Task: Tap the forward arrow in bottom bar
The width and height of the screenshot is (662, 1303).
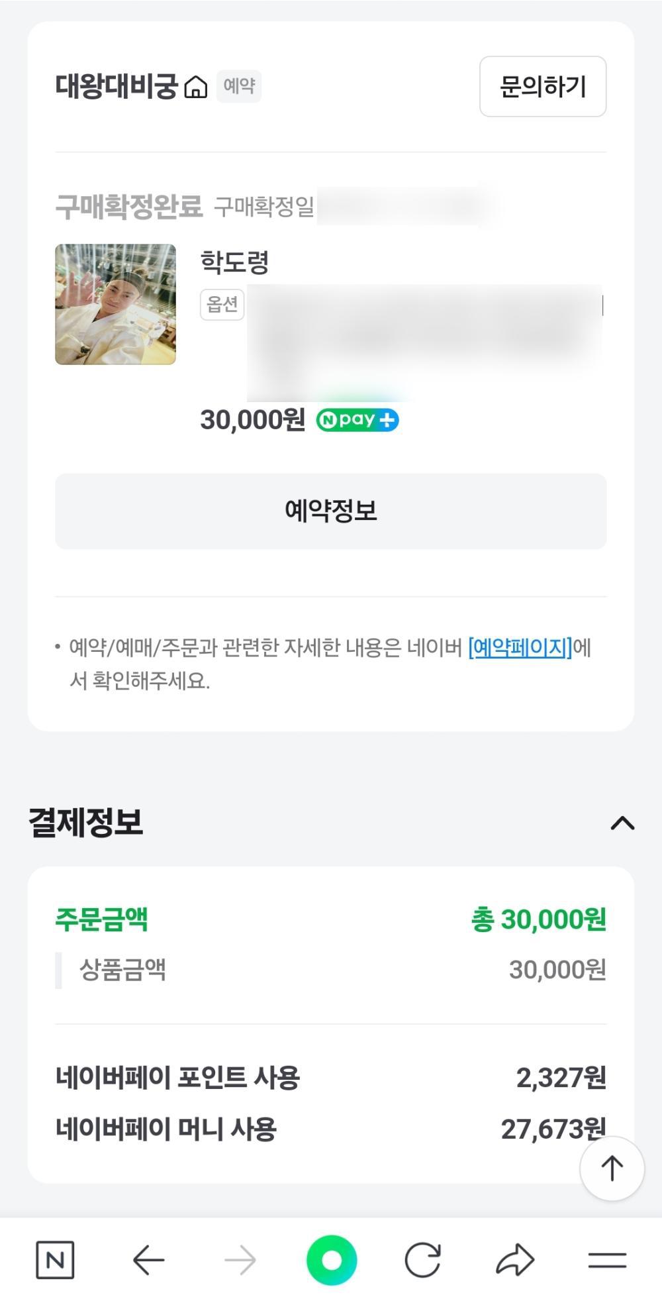Action: [x=240, y=1260]
